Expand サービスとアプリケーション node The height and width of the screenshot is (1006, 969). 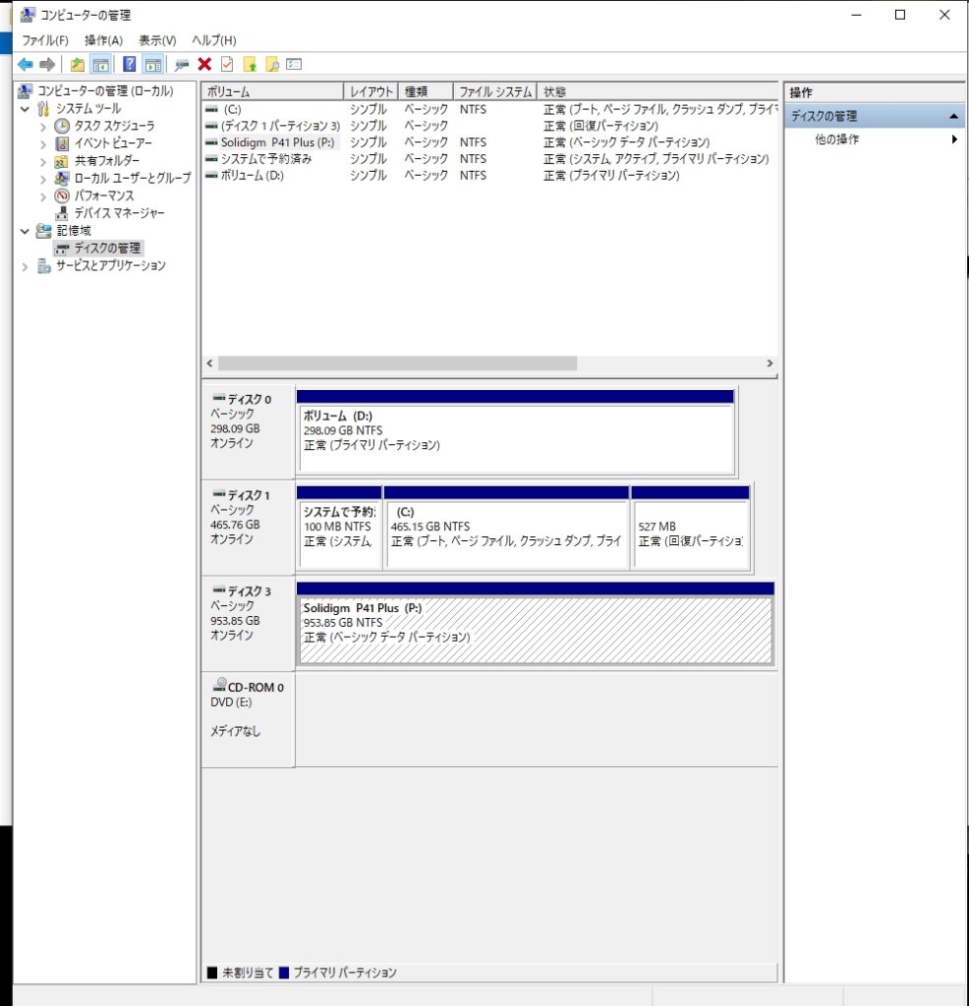(x=25, y=266)
